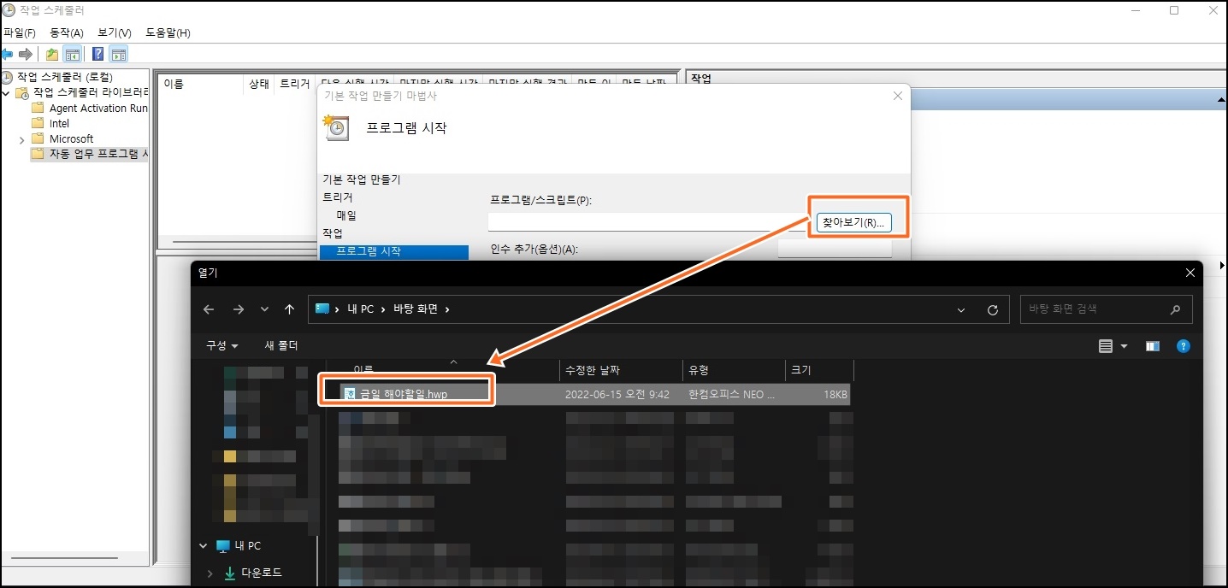Select 내 PC in the navigation pane
Viewport: 1228px width, 588px height.
[x=250, y=545]
